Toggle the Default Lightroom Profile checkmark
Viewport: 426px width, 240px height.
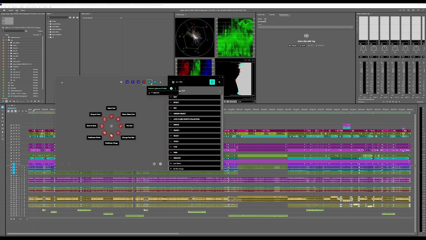[x=171, y=88]
